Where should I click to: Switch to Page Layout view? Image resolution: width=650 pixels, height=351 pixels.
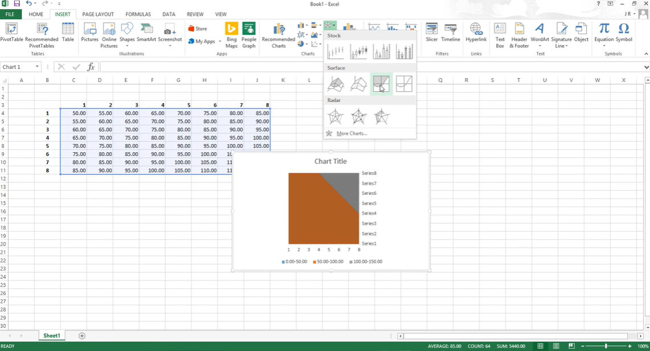point(556,346)
